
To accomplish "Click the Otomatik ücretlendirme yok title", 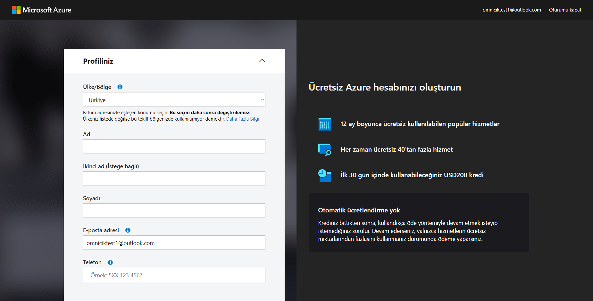I will [359, 210].
